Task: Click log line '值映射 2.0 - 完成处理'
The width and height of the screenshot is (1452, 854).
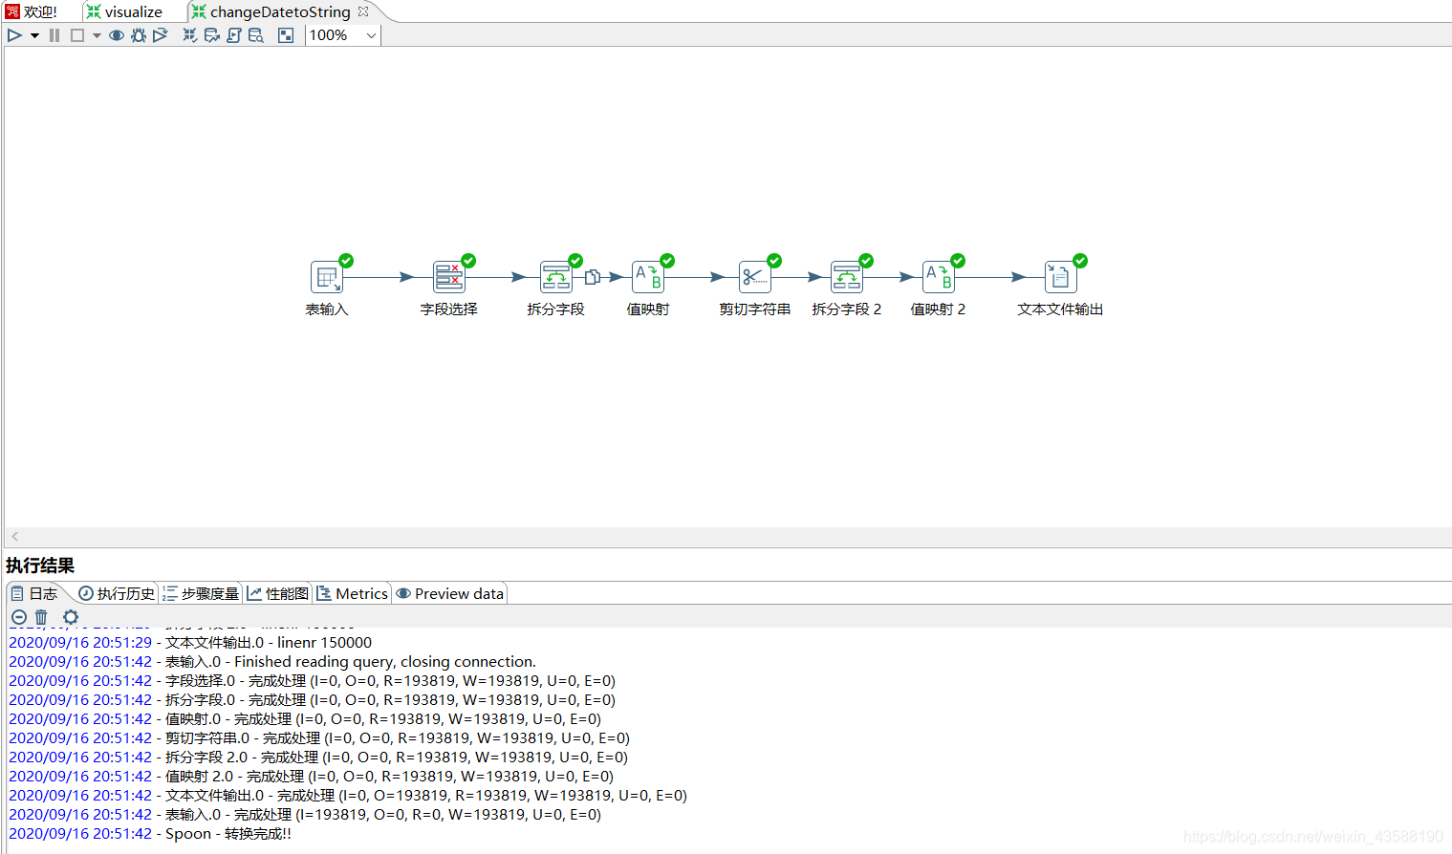Action: pyautogui.click(x=312, y=777)
